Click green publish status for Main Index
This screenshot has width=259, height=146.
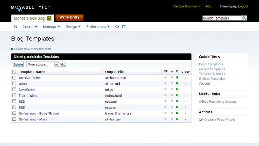(x=177, y=95)
